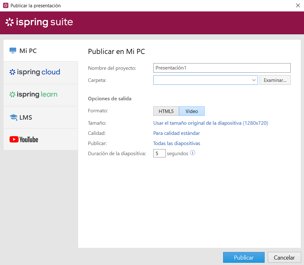Click the Mi PC monitor icon
Image resolution: width=304 pixels, height=265 pixels.
13,50
